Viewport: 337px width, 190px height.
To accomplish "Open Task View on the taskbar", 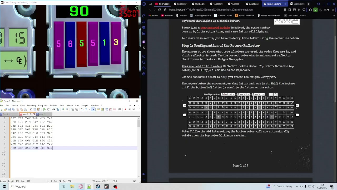I will tap(63, 187).
